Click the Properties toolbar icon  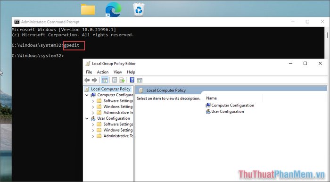point(115,80)
